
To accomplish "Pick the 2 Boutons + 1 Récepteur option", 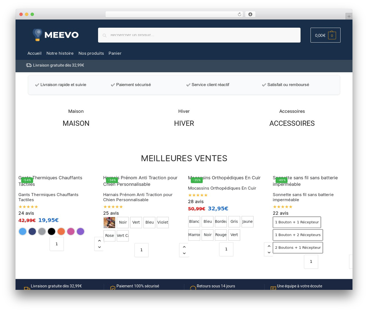I will point(298,248).
